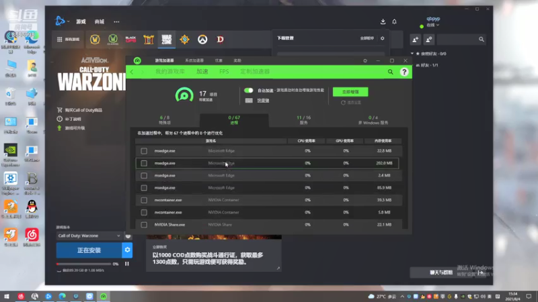Open 我的游戏库 sub-tab
538x302 pixels.
(x=170, y=72)
